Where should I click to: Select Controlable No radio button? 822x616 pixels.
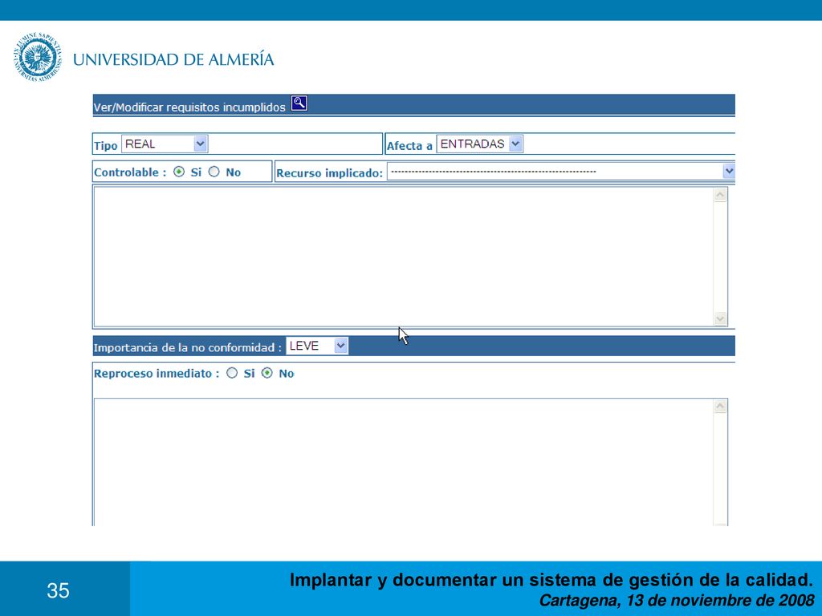point(214,172)
